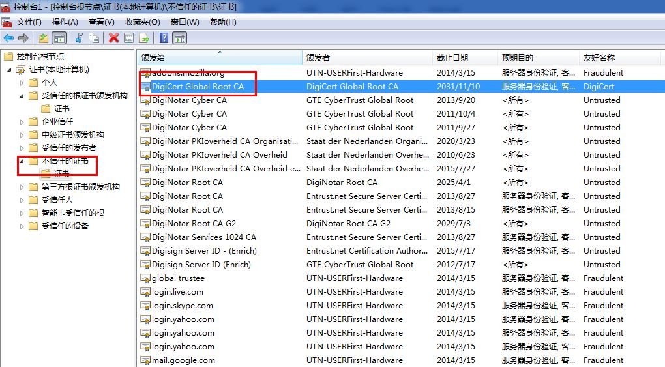The image size is (665, 367).
Task: Toggle the show/hide action pane icon
Action: pyautogui.click(x=180, y=38)
